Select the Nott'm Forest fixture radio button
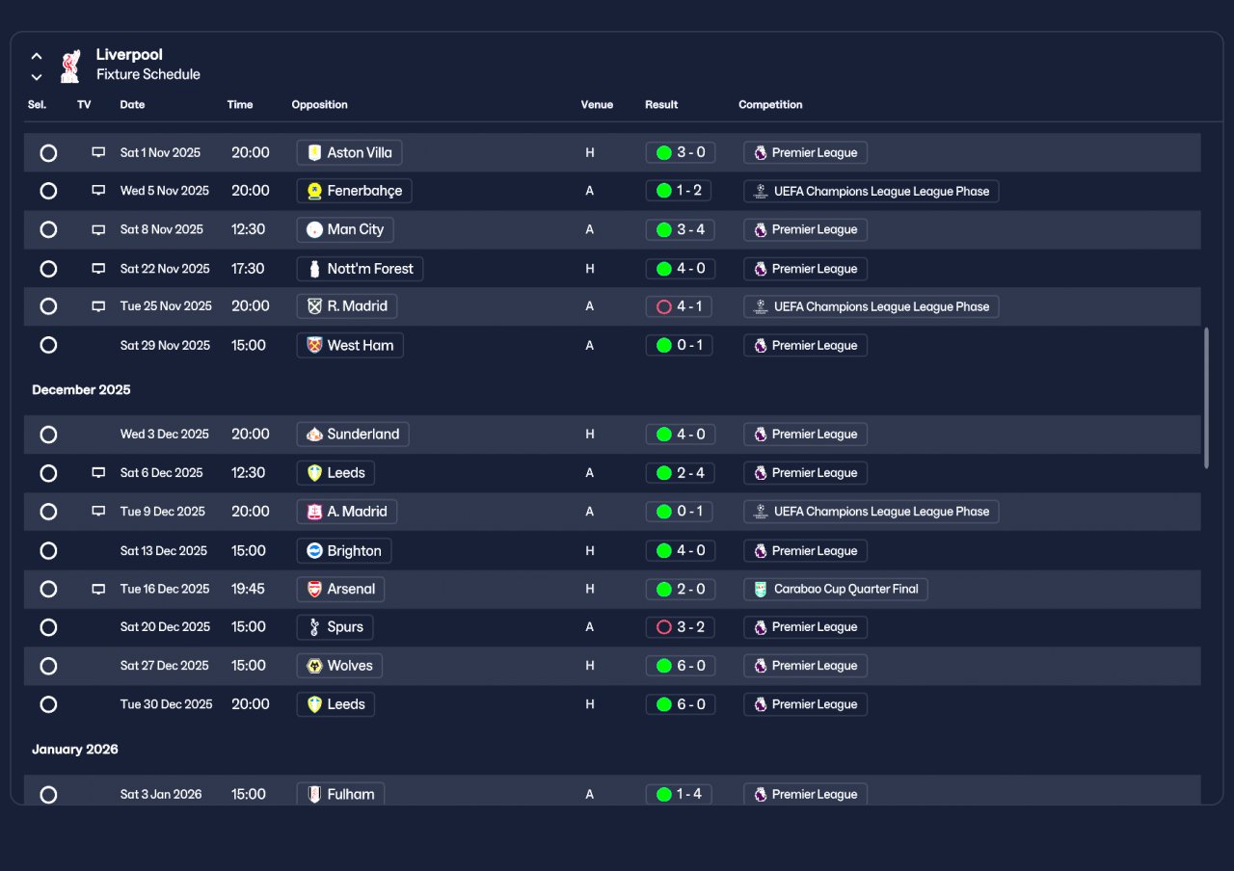 48,269
